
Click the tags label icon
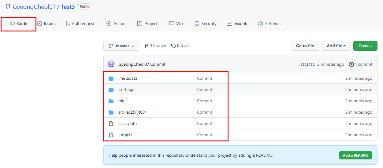(x=173, y=46)
